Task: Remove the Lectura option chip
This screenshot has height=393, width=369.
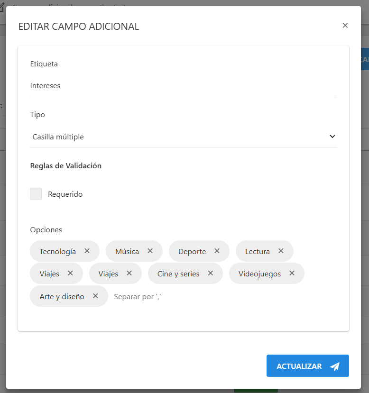Action: [281, 251]
